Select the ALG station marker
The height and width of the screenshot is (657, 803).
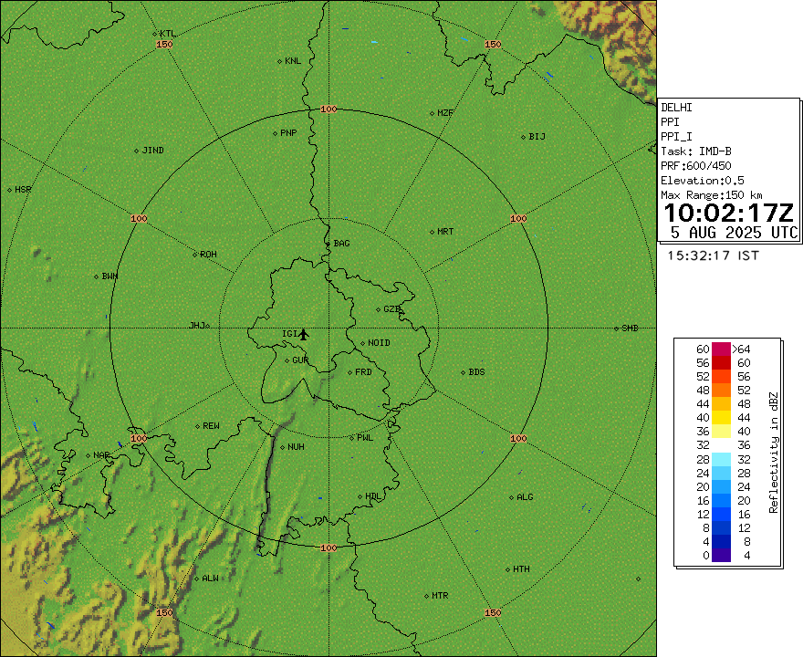(511, 497)
